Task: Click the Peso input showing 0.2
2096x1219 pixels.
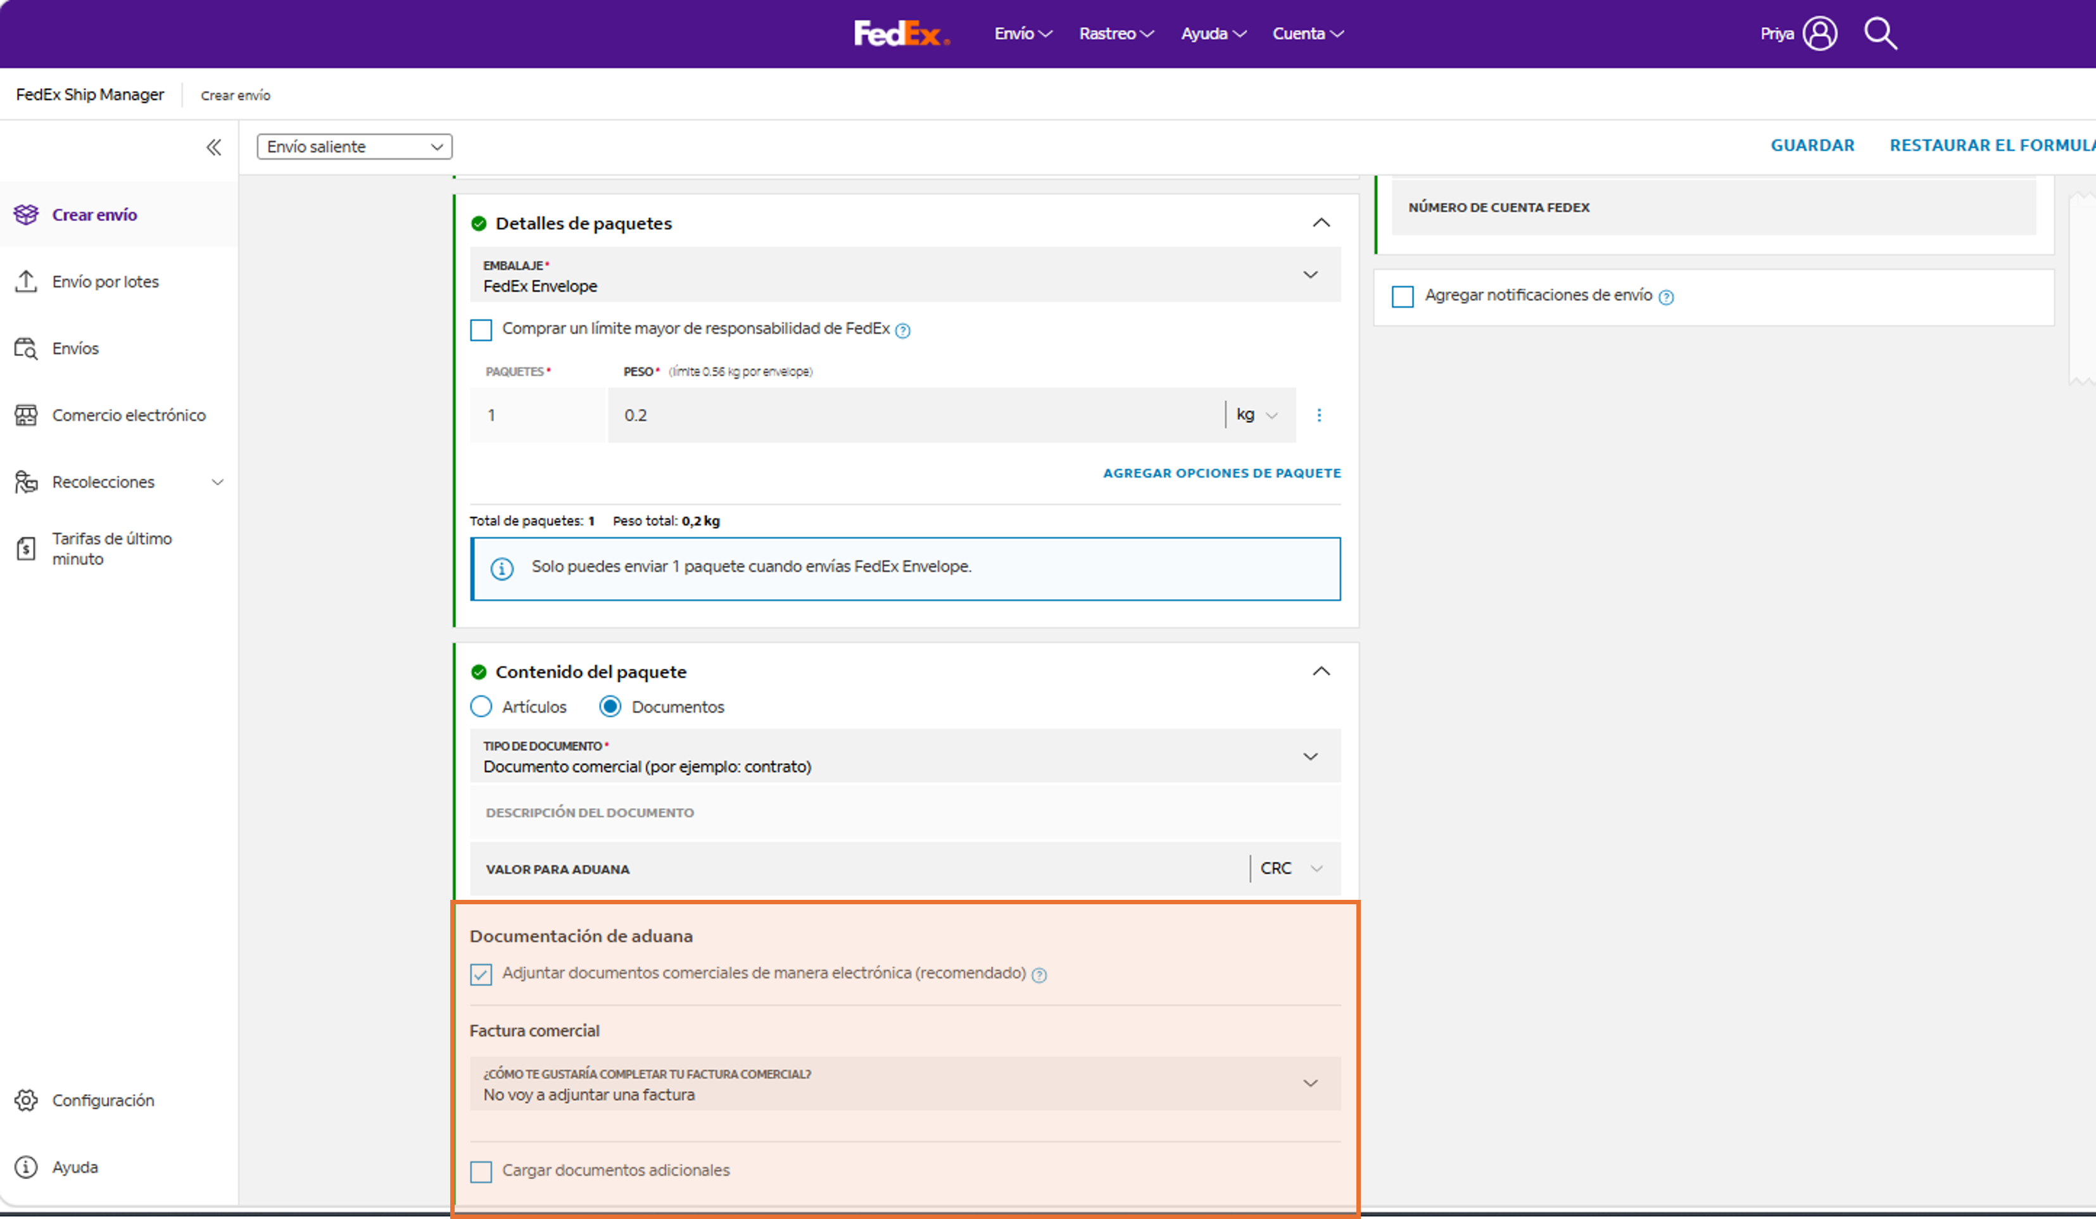Action: click(x=915, y=415)
